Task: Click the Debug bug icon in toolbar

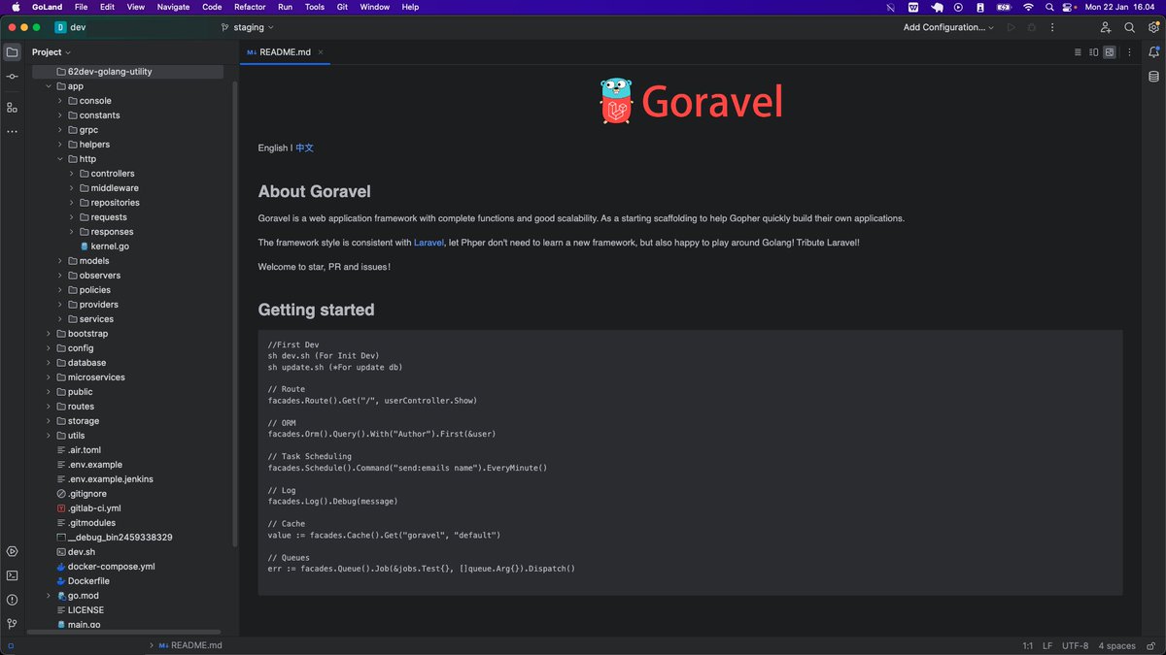Action: (1032, 27)
